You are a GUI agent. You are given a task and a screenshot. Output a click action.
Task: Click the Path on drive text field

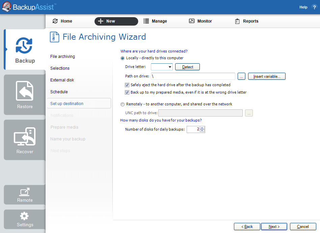tap(193, 76)
